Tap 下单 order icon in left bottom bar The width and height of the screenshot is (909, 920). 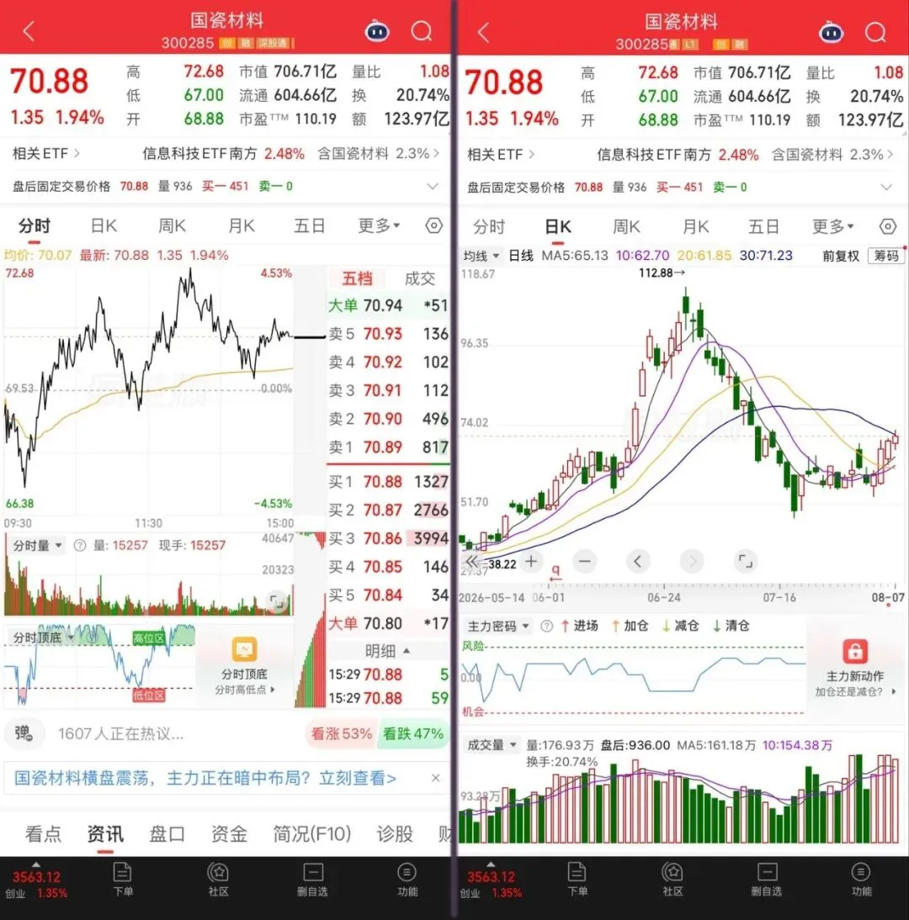(122, 880)
